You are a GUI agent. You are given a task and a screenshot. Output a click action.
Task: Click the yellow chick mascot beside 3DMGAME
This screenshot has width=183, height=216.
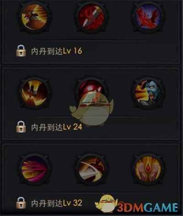106,203
